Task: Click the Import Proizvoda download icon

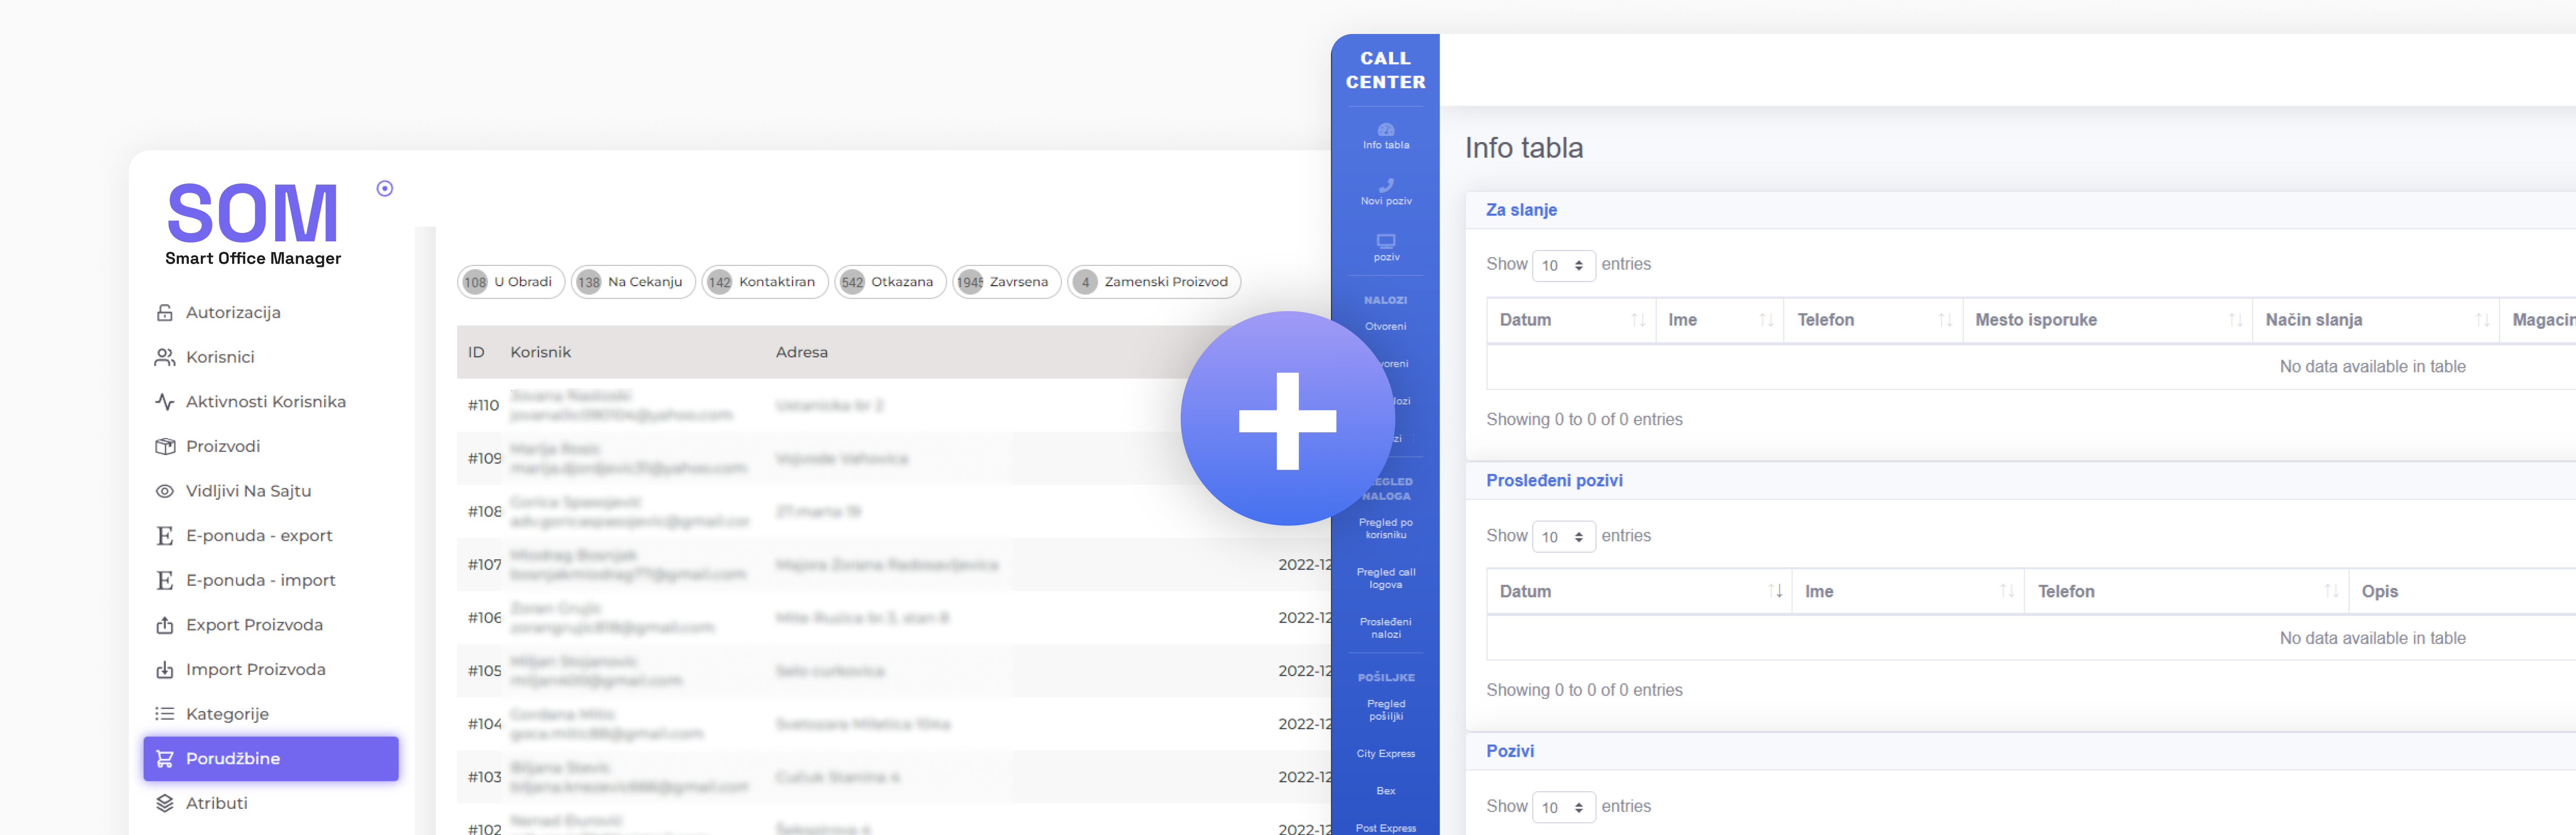Action: pos(165,670)
